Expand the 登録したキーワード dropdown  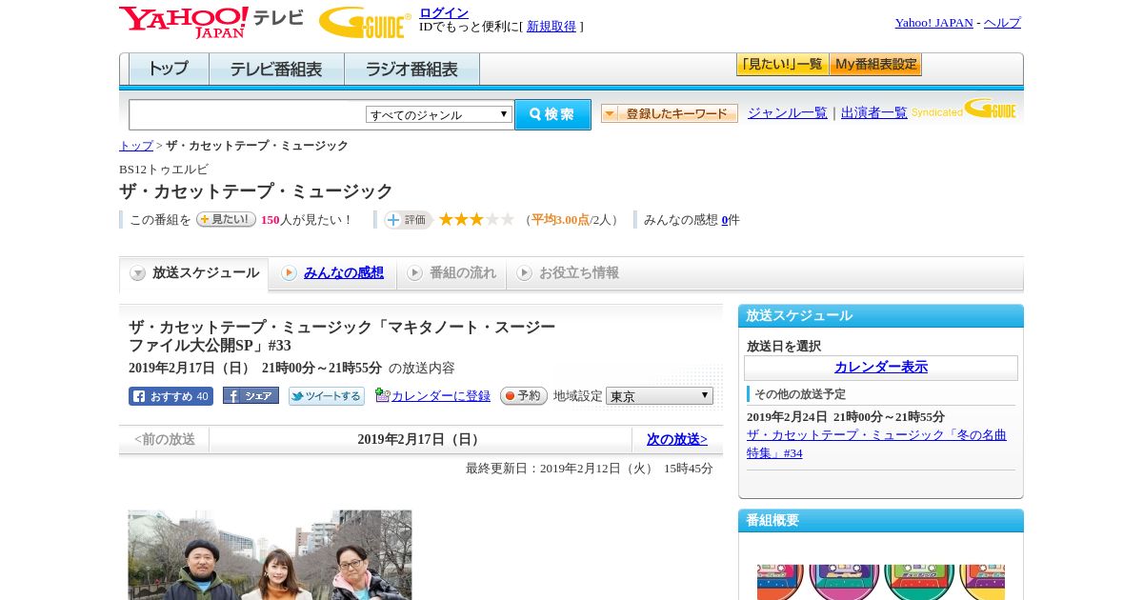(x=670, y=113)
